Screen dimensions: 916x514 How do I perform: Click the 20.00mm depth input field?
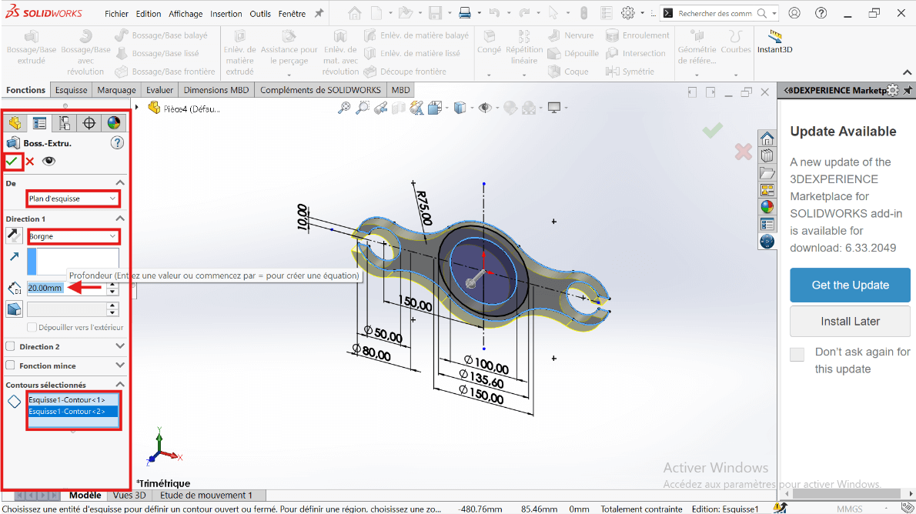[x=65, y=288]
